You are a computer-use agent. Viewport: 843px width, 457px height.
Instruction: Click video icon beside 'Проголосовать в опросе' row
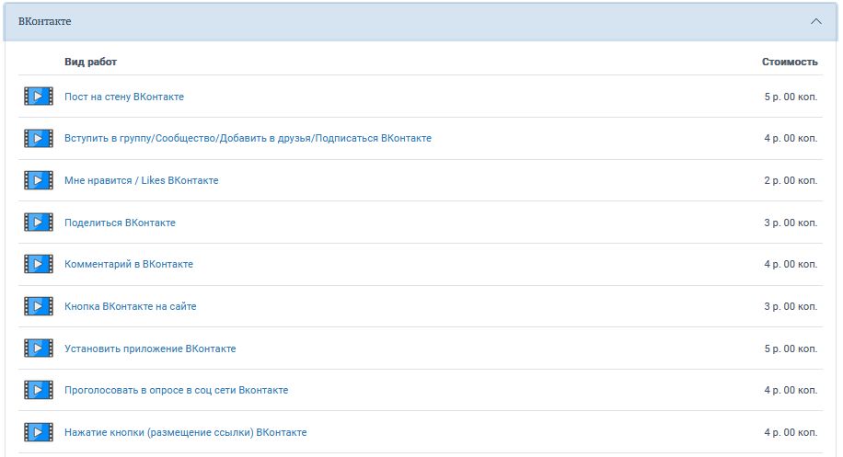[x=38, y=391]
